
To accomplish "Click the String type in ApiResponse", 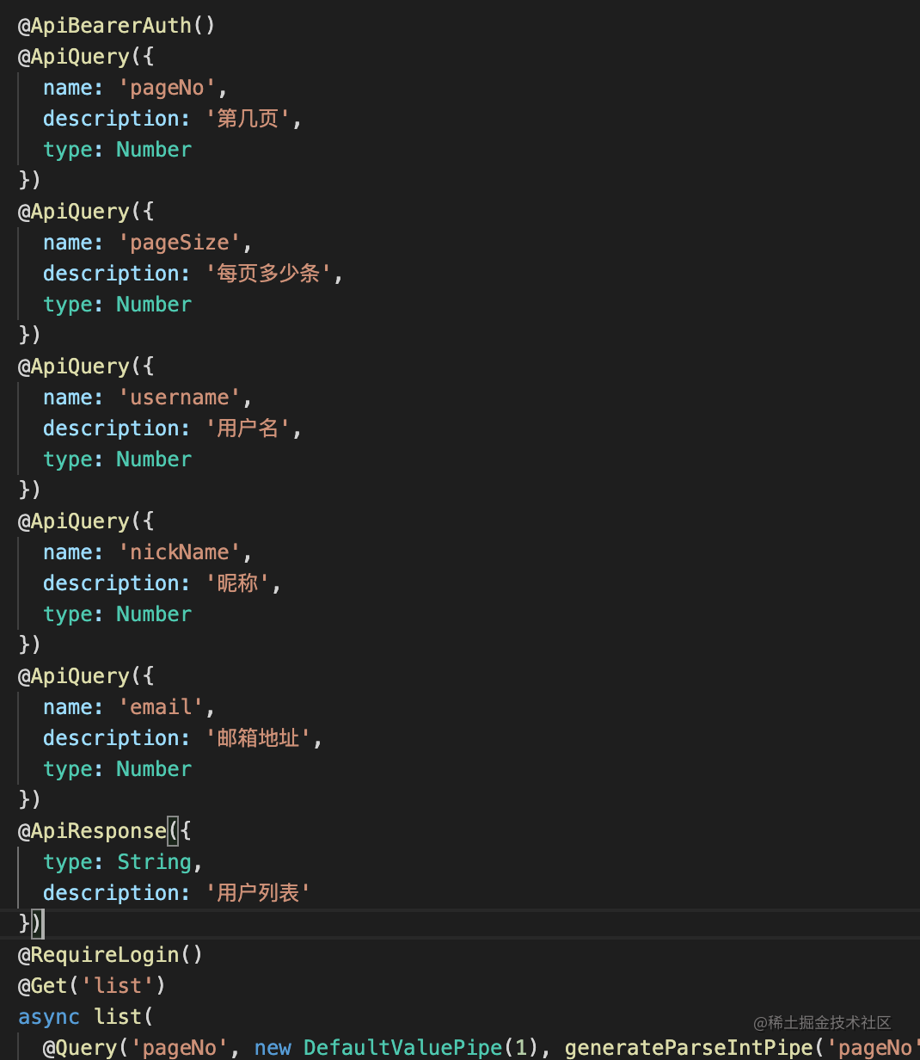I will [154, 862].
